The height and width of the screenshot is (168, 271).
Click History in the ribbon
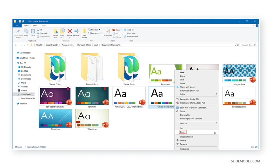pyautogui.click(x=117, y=37)
